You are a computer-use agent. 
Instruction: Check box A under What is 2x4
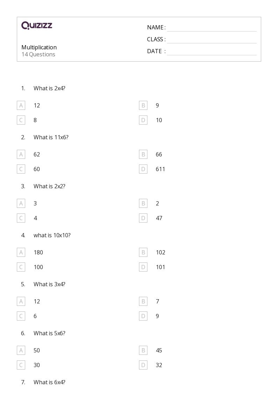21,106
